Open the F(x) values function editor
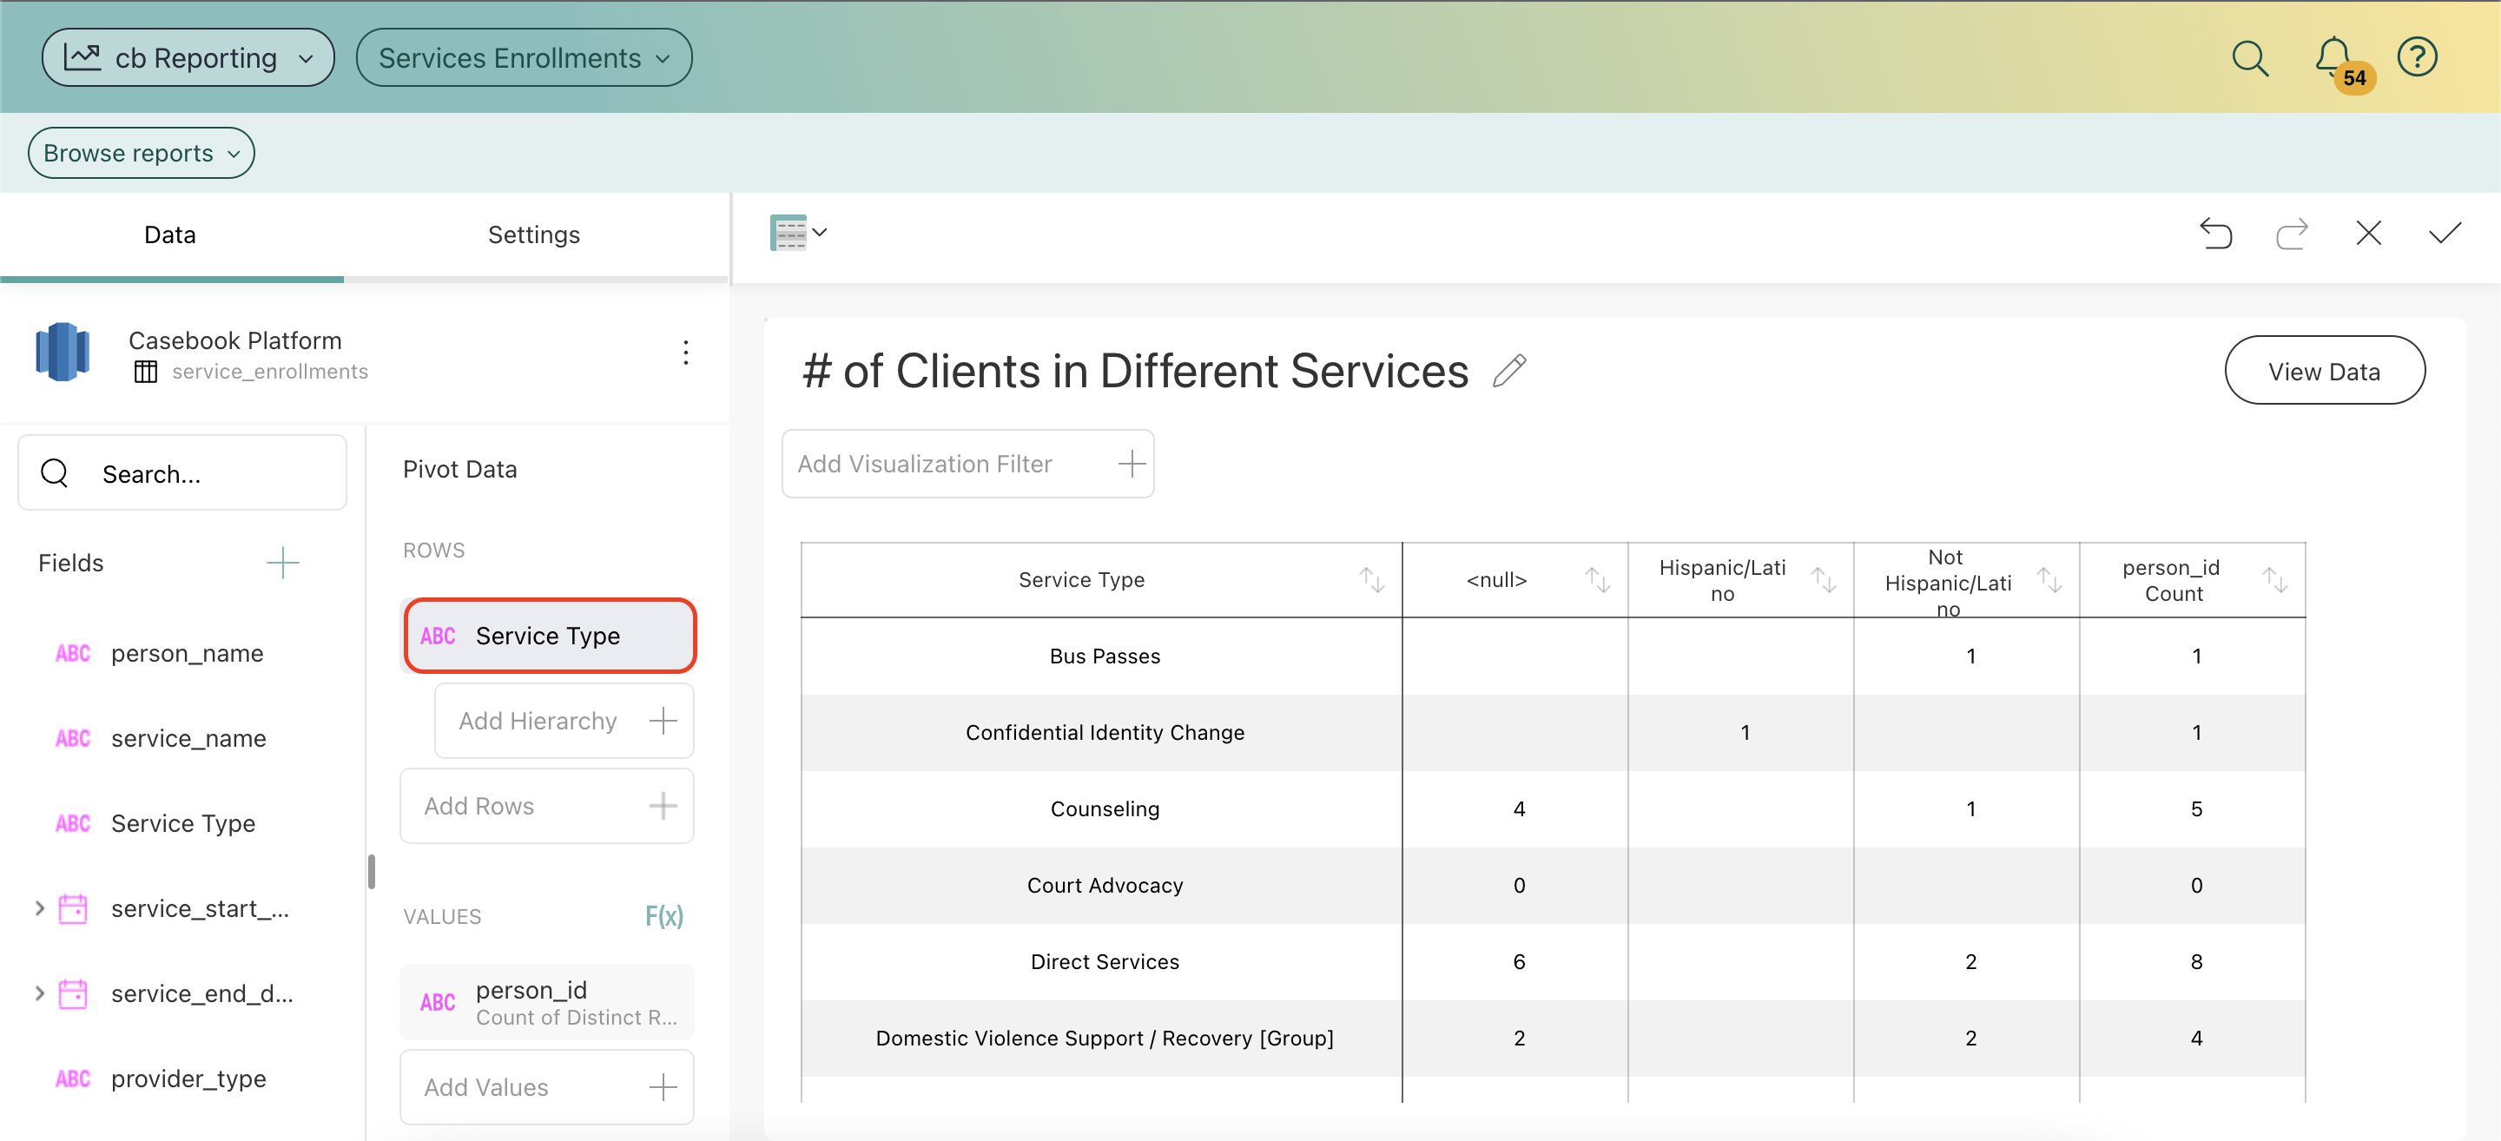Screen dimensions: 2501x1141 click(664, 916)
